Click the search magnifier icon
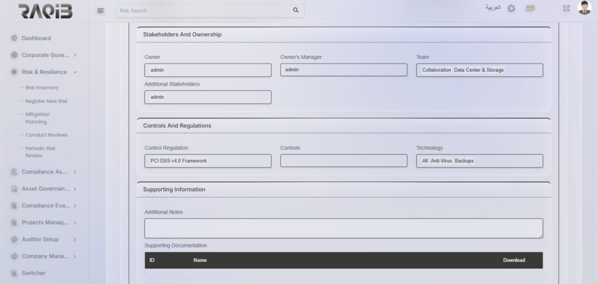The image size is (598, 284). [x=295, y=10]
